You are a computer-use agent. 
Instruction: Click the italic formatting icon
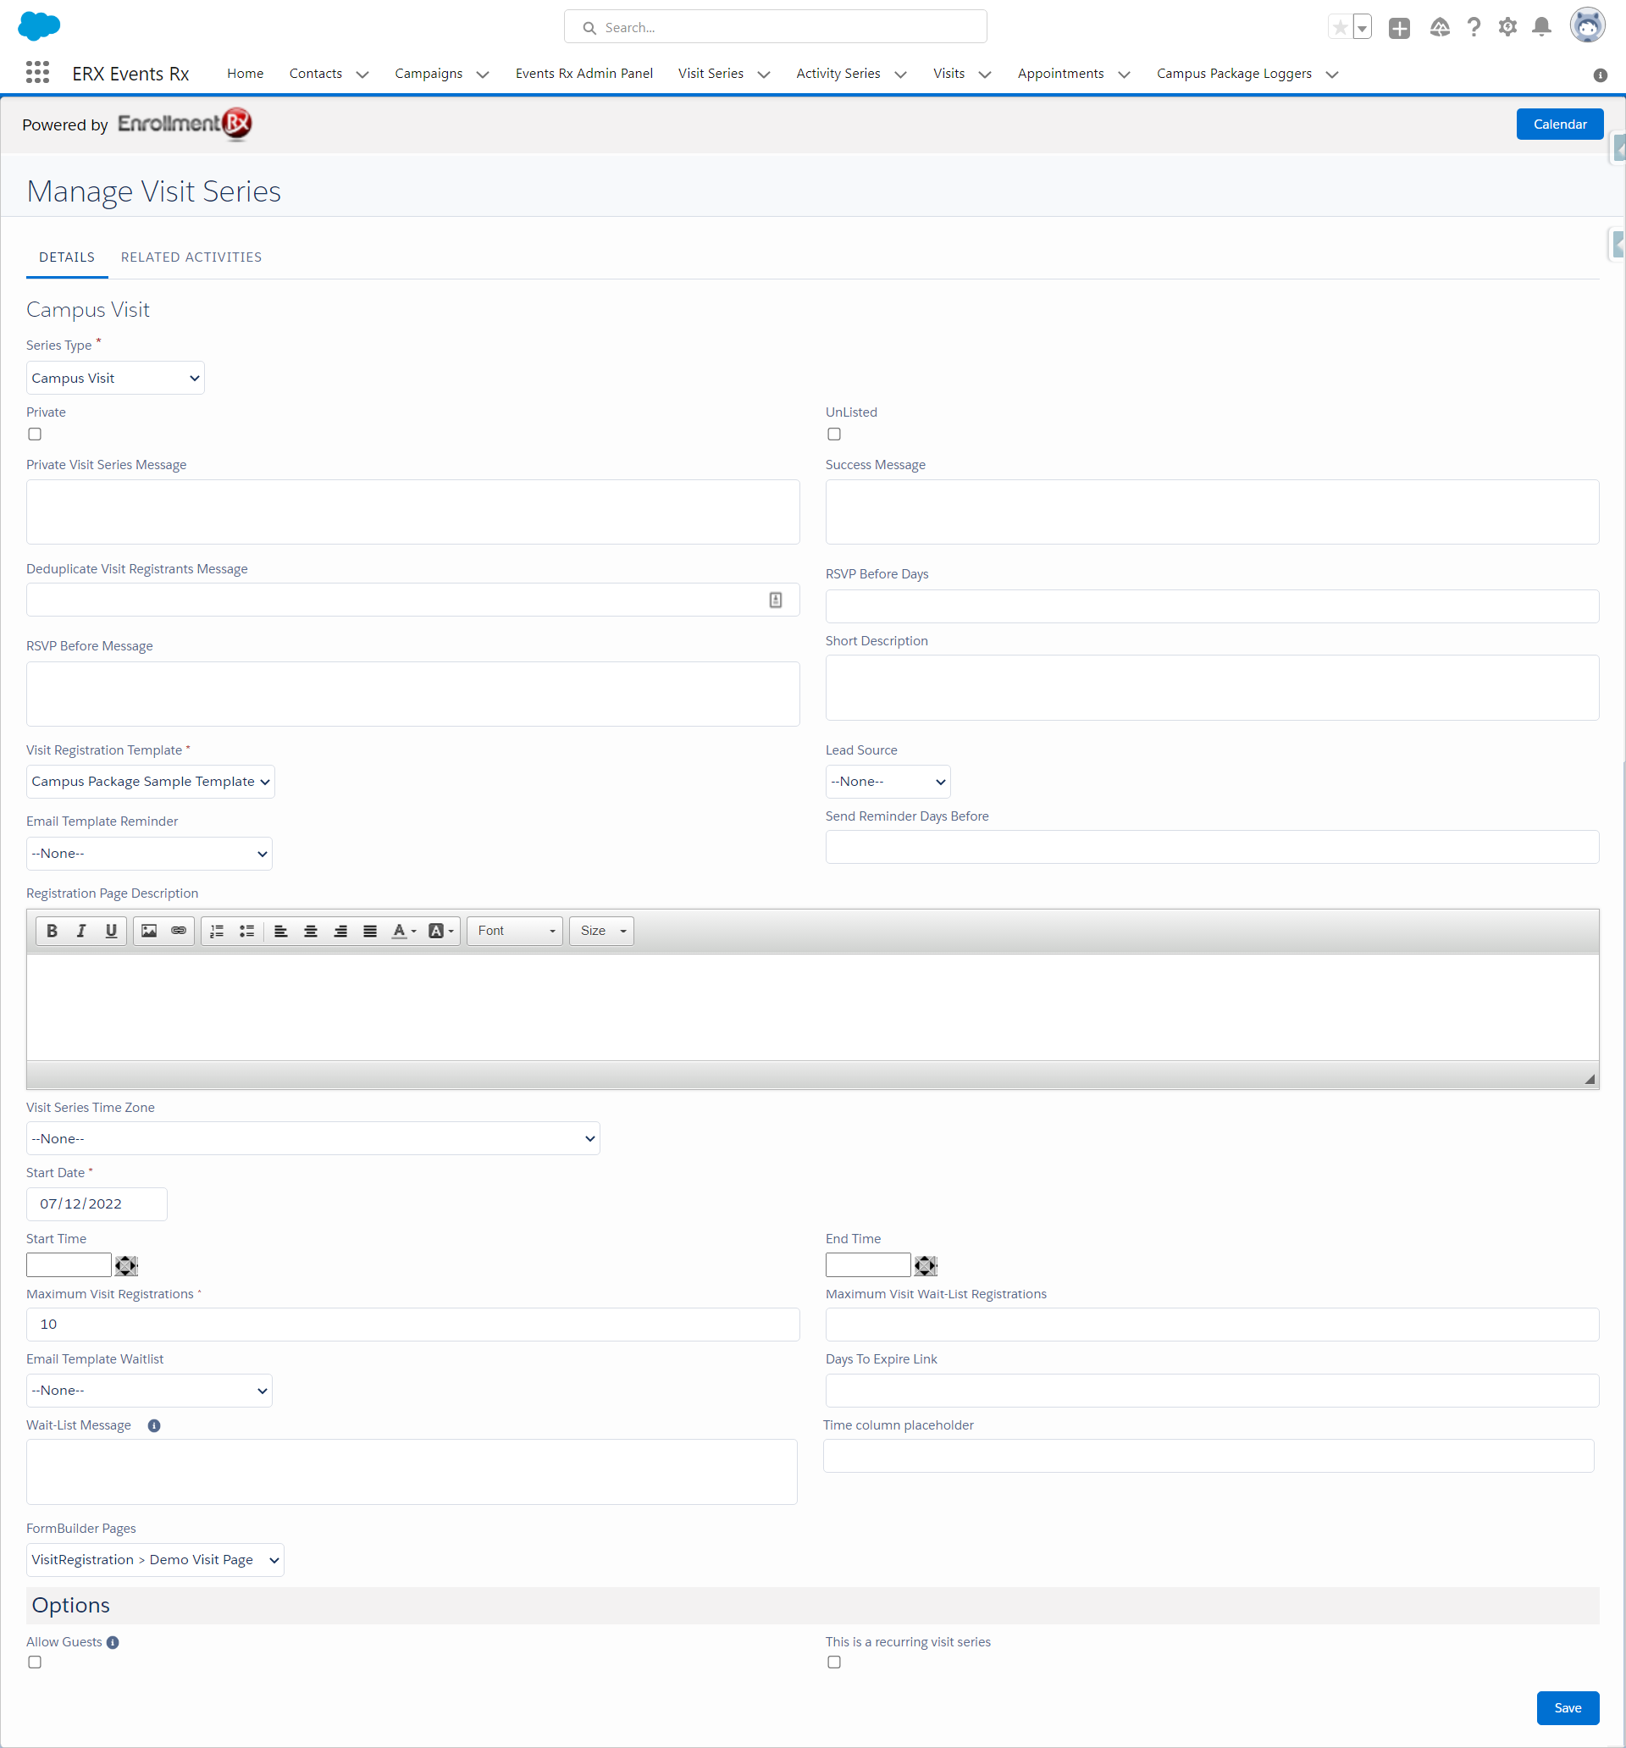81,930
